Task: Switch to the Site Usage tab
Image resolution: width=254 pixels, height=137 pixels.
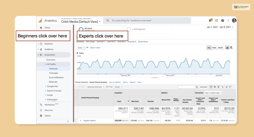Action: 90,42
